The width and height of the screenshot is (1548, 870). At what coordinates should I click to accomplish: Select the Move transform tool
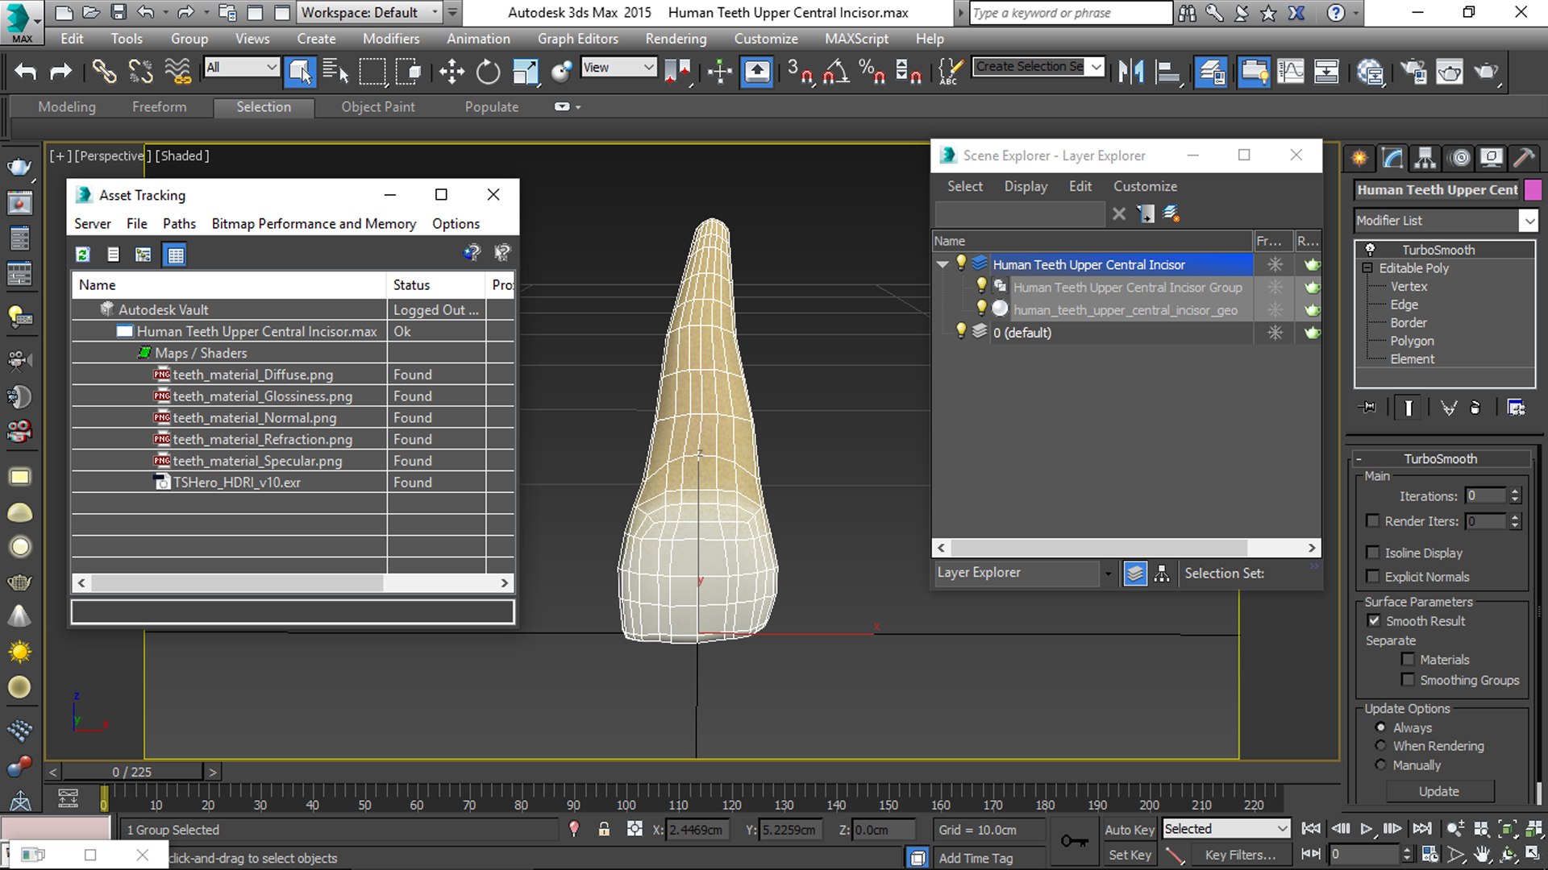[451, 72]
